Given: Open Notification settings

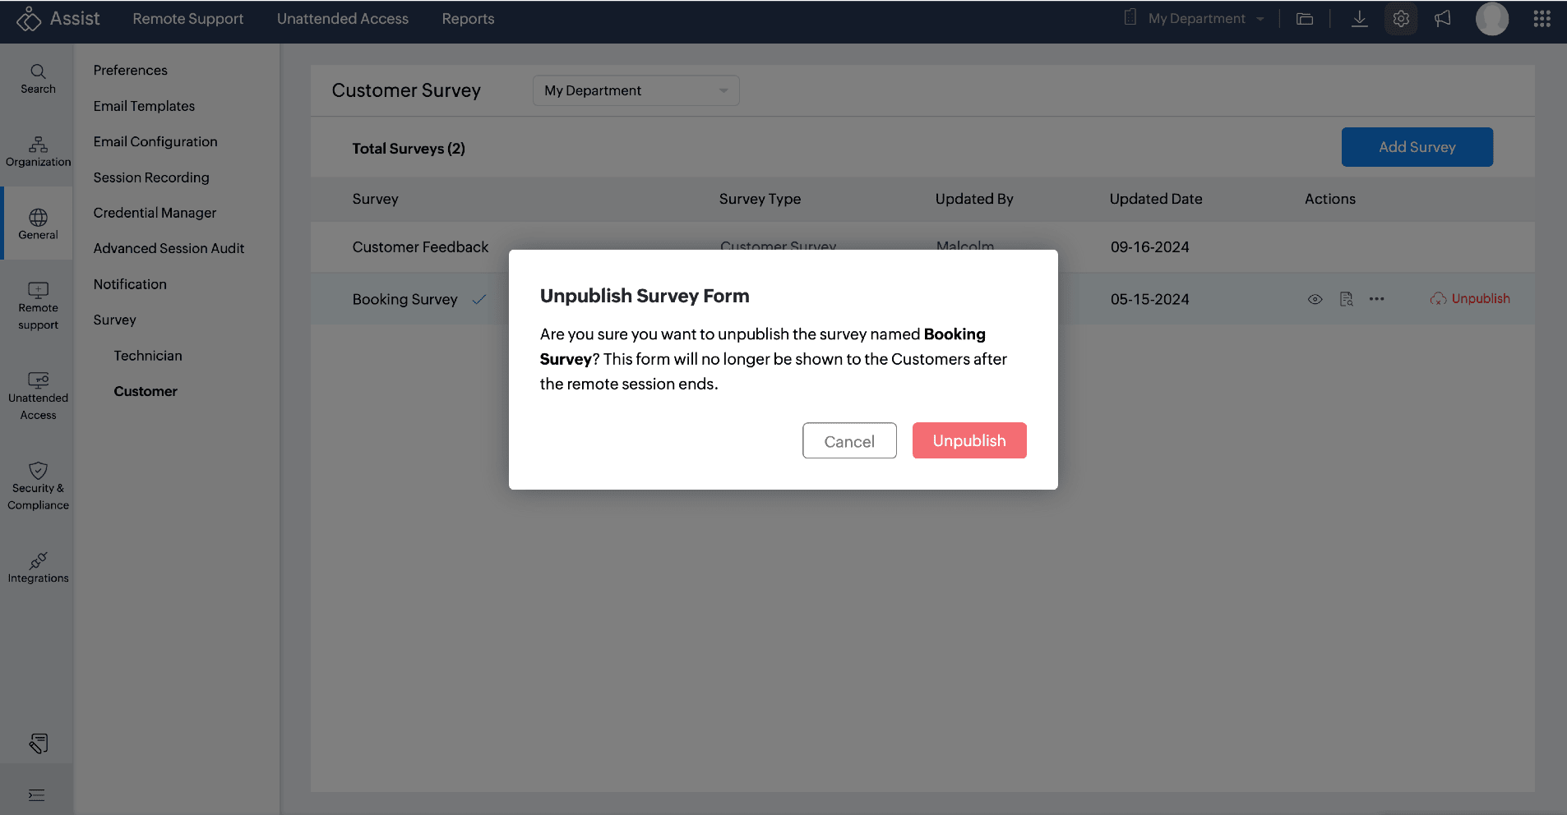Looking at the screenshot, I should tap(130, 284).
